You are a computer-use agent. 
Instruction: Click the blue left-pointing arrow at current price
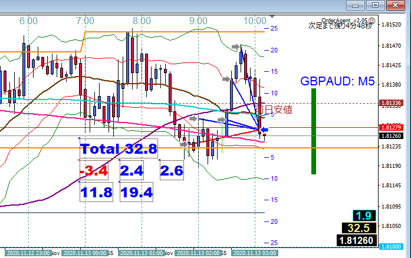tap(264, 130)
